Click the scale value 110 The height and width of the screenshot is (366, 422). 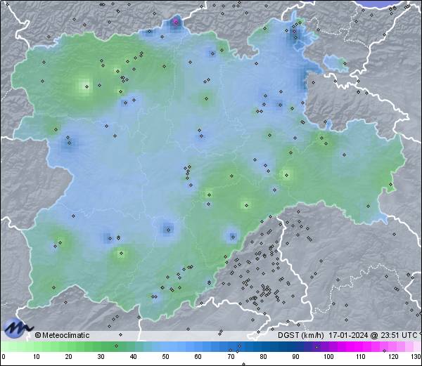tap(361, 357)
